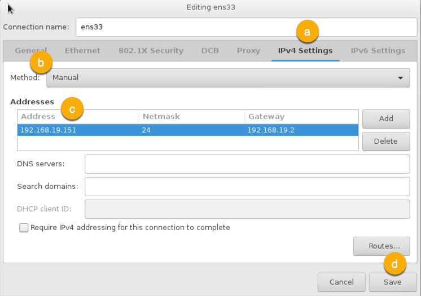The height and width of the screenshot is (296, 421).
Task: Click the Connection name field ens33
Action: point(246,27)
